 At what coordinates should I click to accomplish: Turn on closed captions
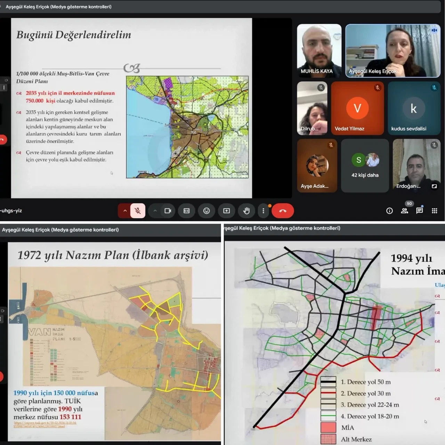click(187, 211)
